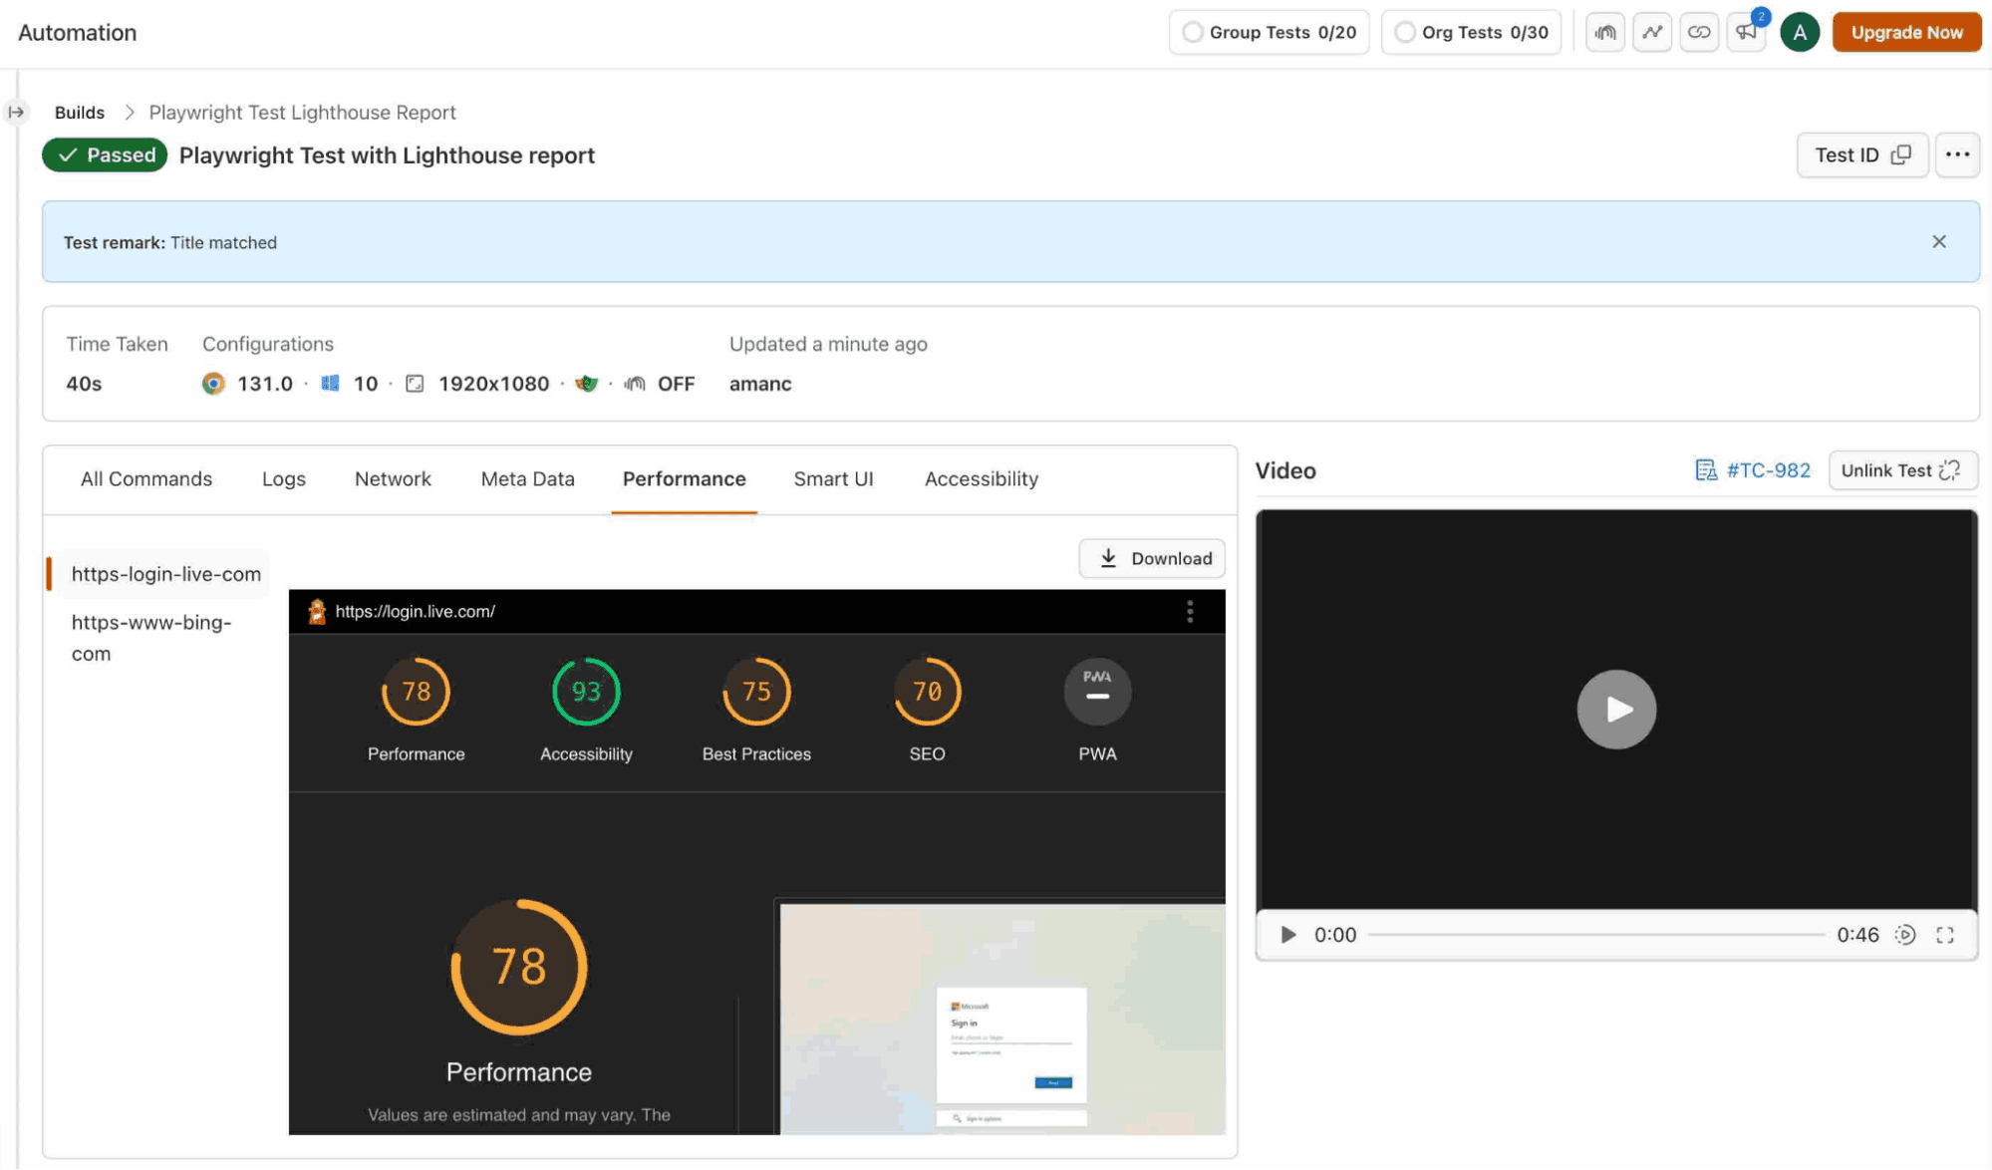Click the link integrations icon in top bar
Screen dimensions: 1992x1170
(x=1700, y=32)
